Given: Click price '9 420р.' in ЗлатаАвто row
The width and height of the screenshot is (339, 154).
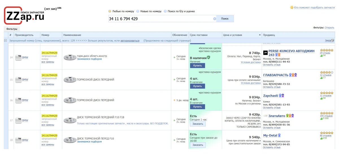Looking at the screenshot, I should click(x=255, y=115).
